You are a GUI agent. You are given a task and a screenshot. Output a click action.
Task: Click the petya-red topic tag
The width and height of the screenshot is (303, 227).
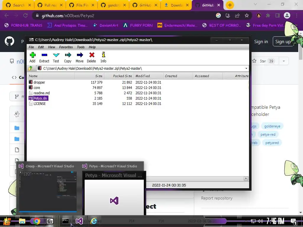268,134
